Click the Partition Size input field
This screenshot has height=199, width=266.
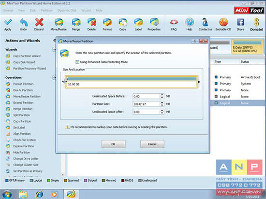pyautogui.click(x=146, y=104)
